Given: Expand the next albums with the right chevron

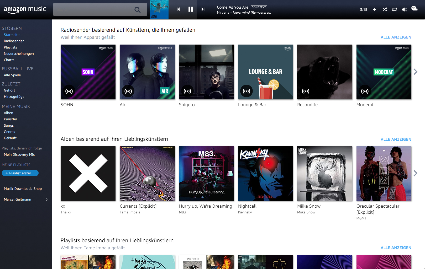Looking at the screenshot, I should (x=416, y=173).
